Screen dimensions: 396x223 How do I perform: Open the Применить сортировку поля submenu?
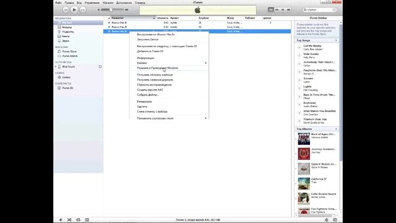click(x=169, y=118)
